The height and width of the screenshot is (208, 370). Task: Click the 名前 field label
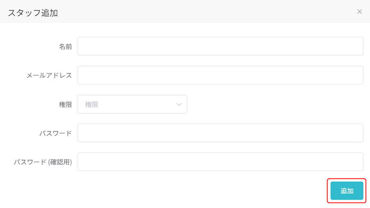(x=65, y=47)
